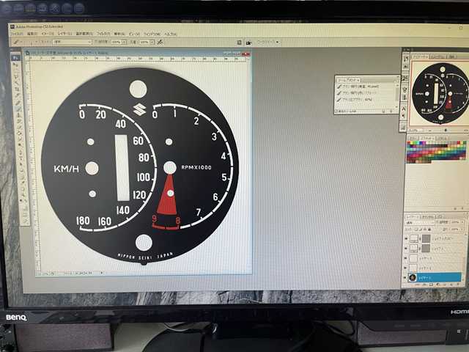Create new layer icon in Layers panel
469x352 pixels.
[451, 285]
